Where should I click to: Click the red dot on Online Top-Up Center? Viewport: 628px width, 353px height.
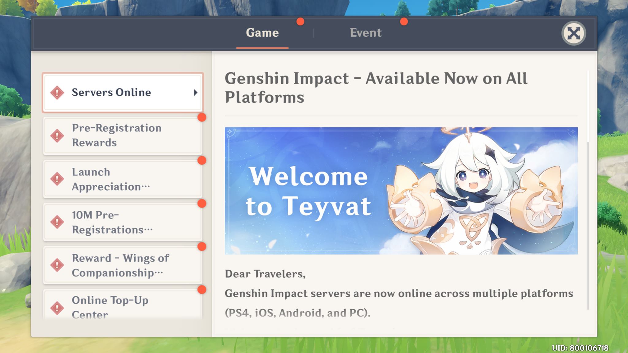(202, 290)
